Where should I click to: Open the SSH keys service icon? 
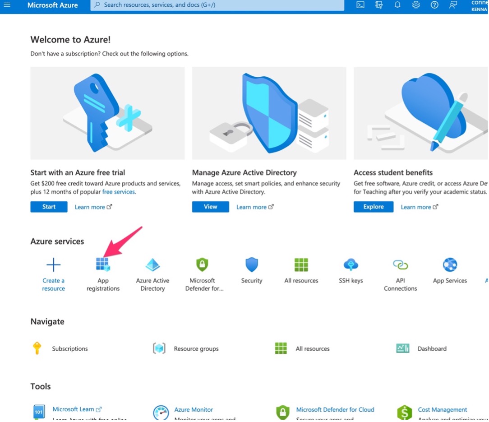click(x=351, y=264)
